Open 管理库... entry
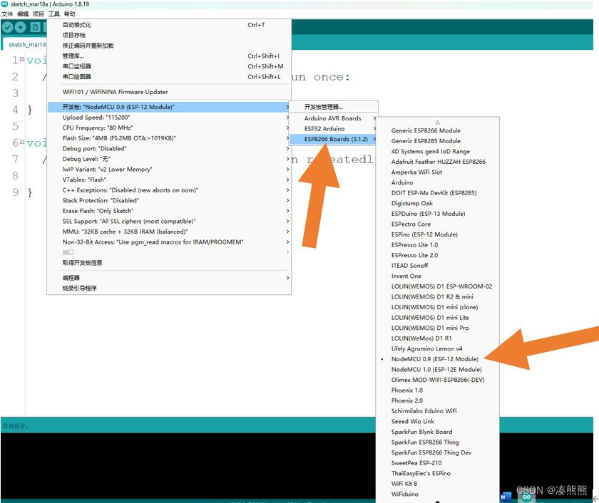The height and width of the screenshot is (503, 599). click(x=169, y=56)
